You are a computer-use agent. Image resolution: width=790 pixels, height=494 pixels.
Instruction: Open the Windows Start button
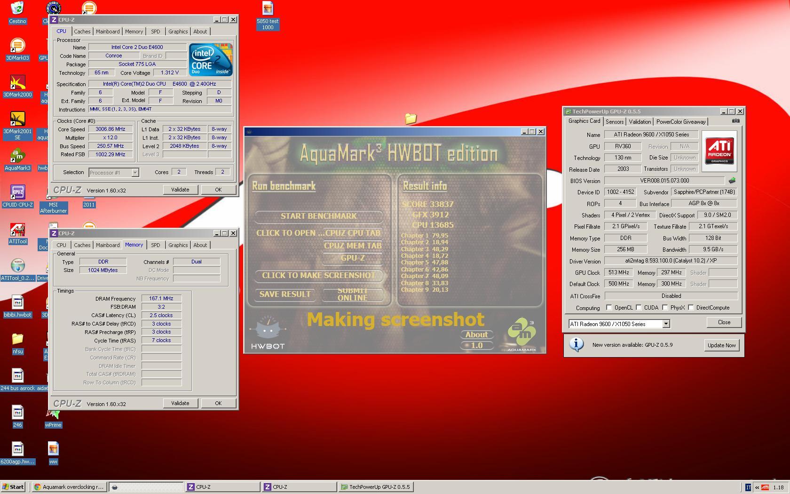pyautogui.click(x=13, y=487)
